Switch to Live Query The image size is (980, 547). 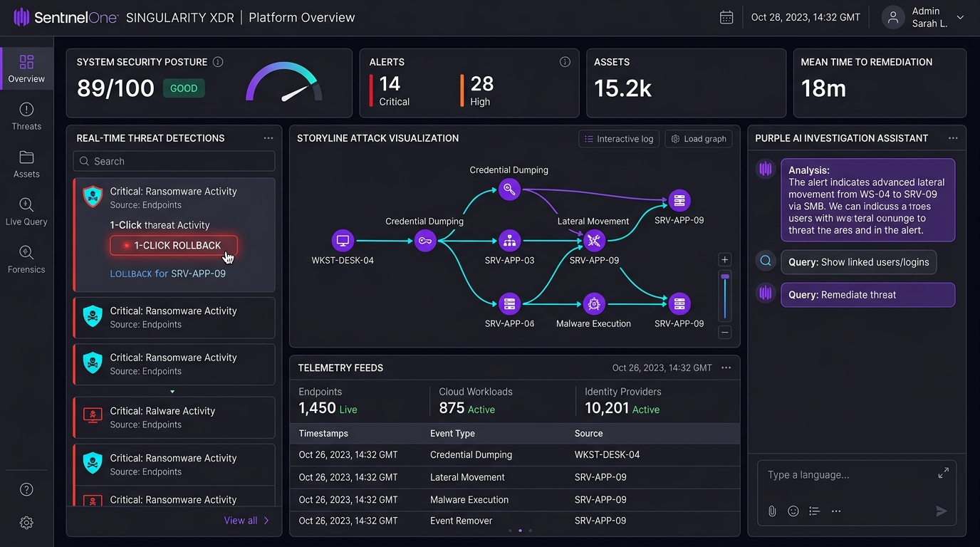point(26,212)
